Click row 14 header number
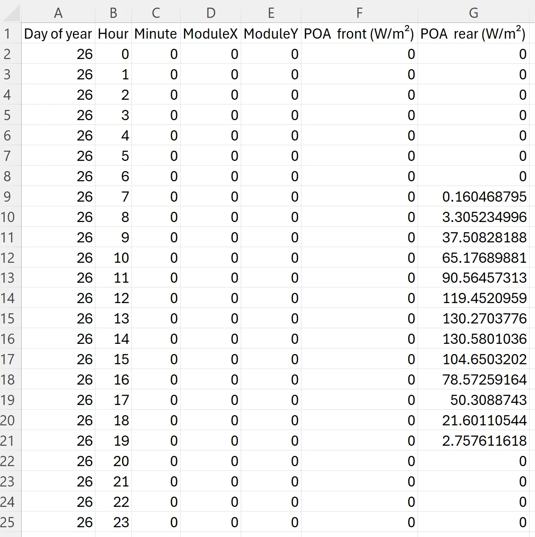Screen dimensions: 535x537 [8, 298]
